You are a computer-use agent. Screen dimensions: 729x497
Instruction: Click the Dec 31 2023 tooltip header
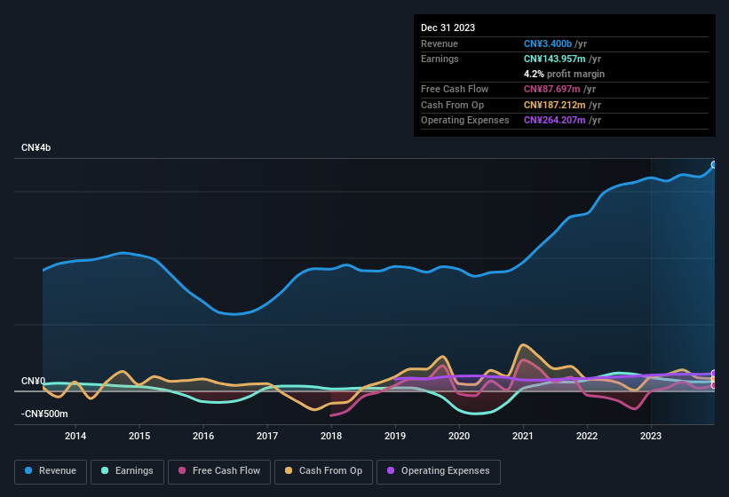click(x=448, y=28)
